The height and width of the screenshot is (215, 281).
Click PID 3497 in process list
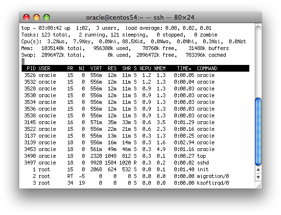pos(30,163)
